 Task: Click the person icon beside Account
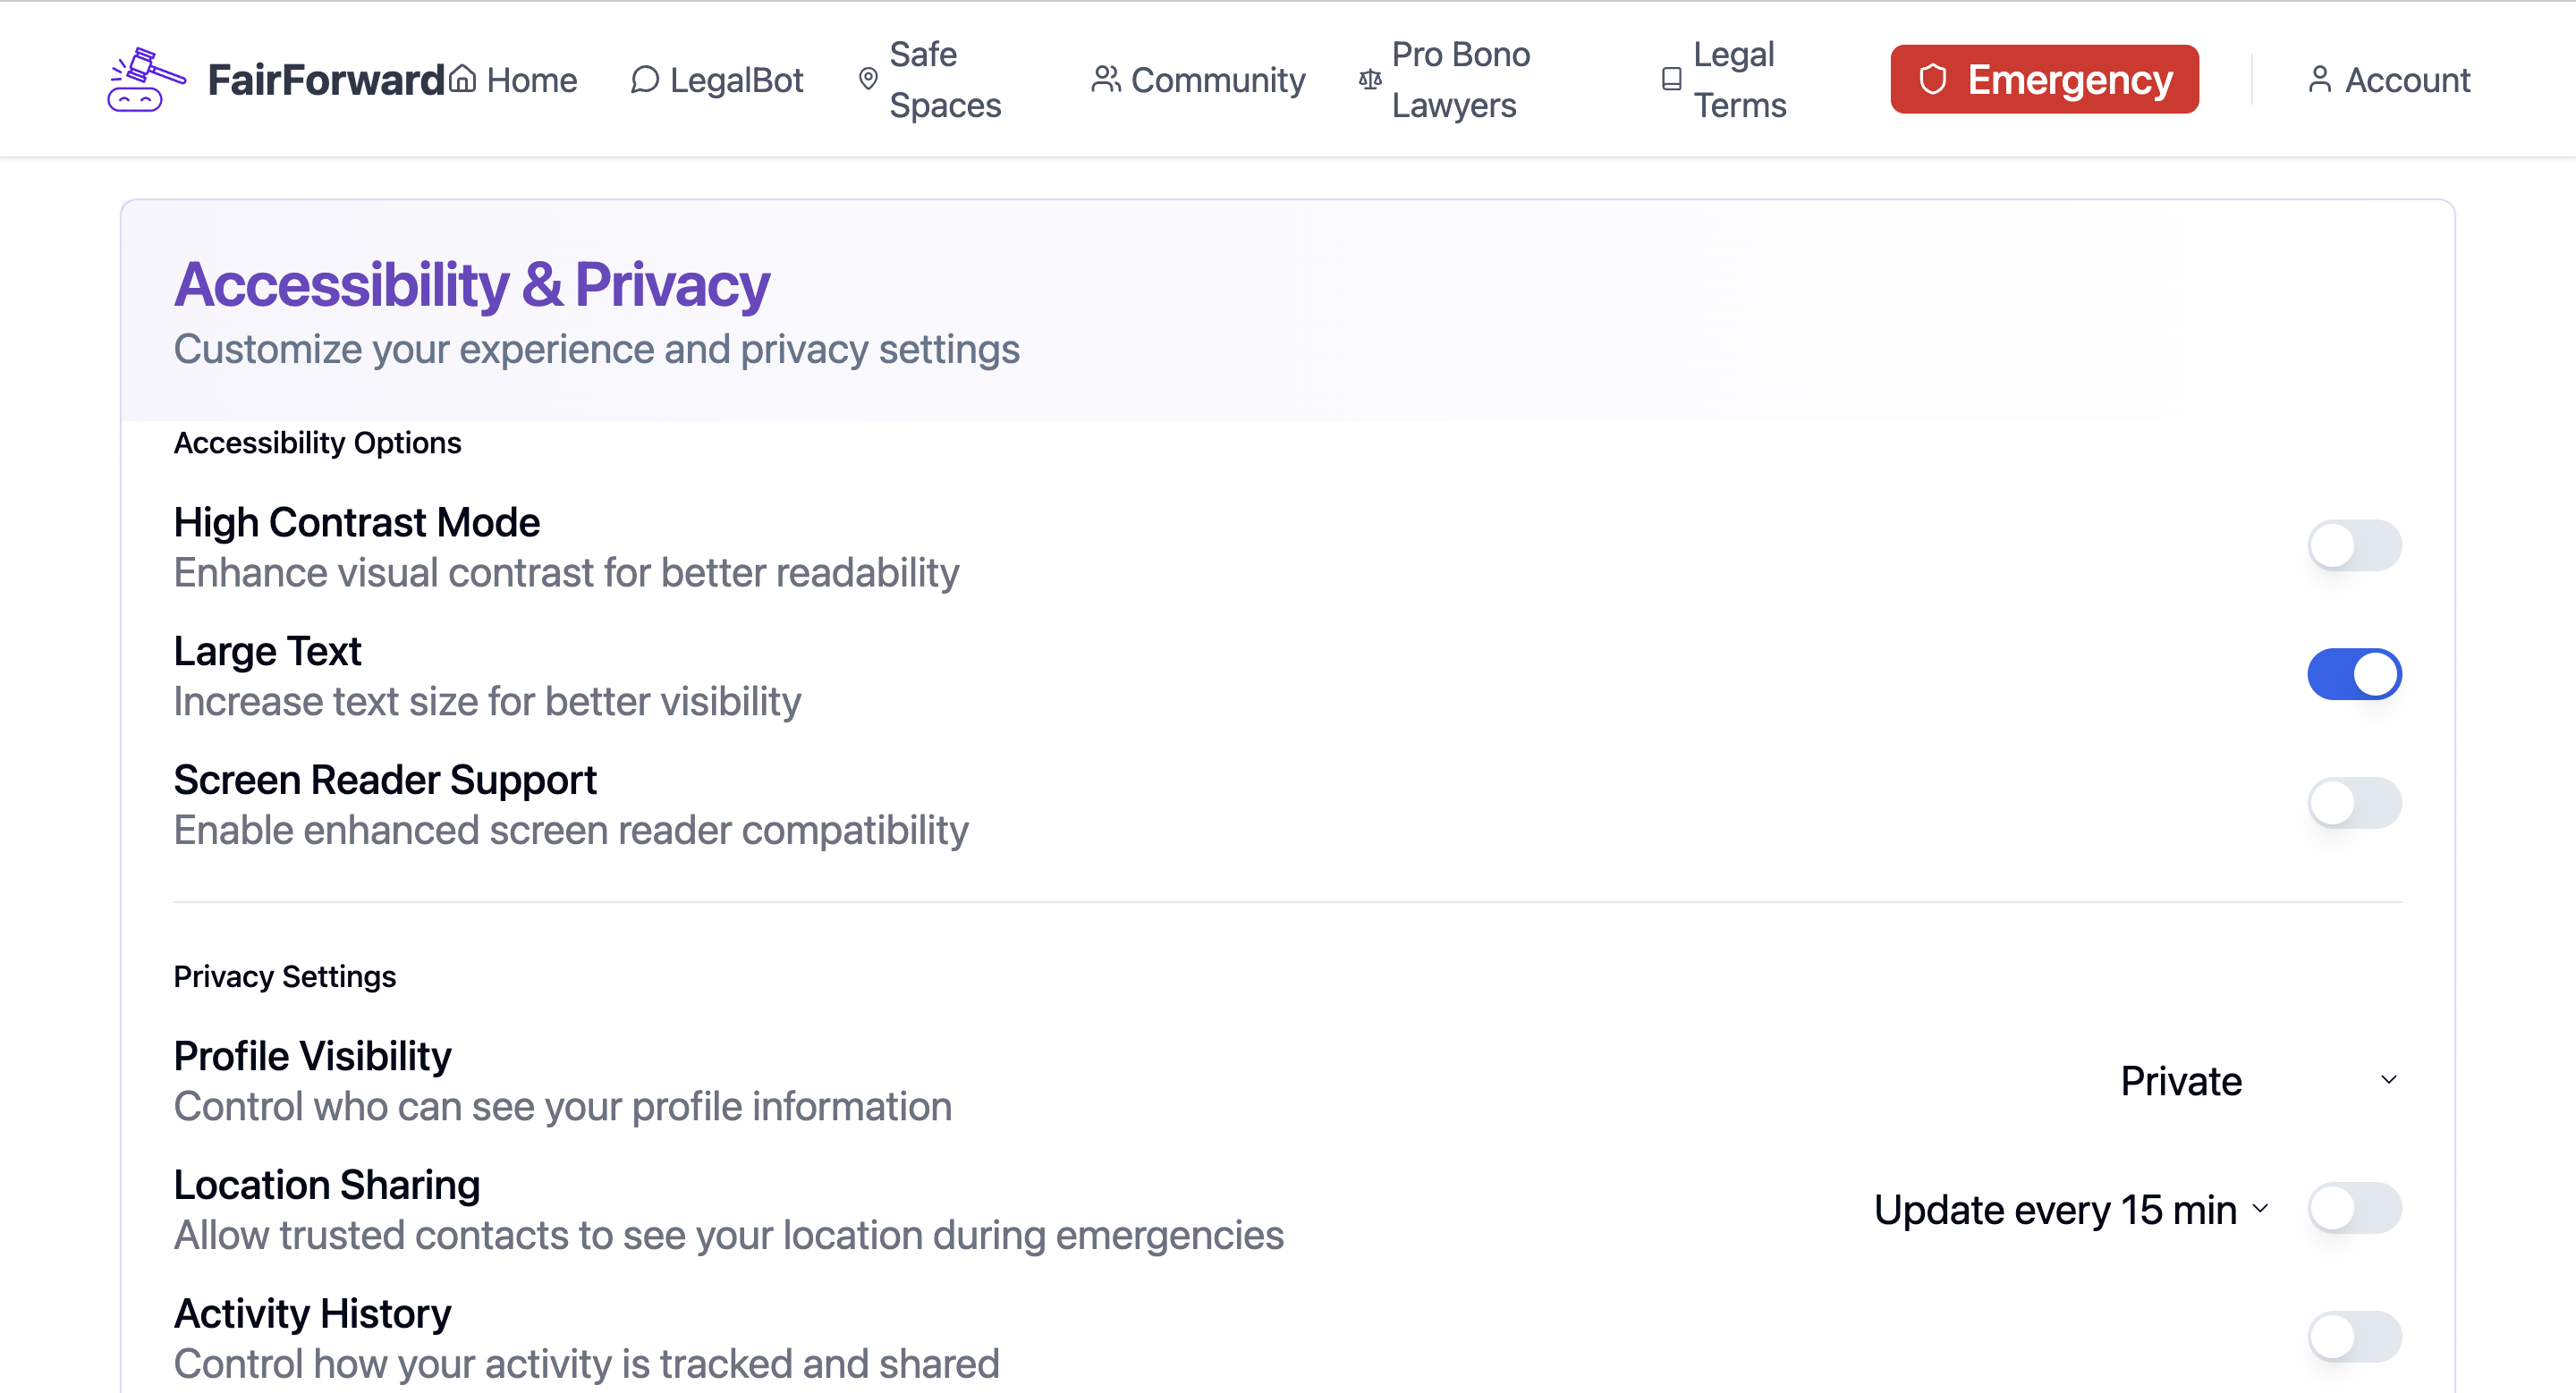(2319, 79)
